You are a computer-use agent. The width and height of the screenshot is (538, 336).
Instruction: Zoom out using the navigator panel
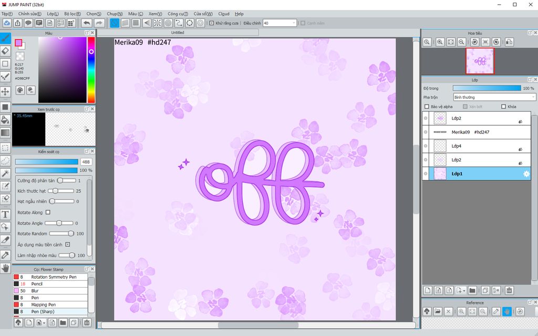[x=461, y=42]
